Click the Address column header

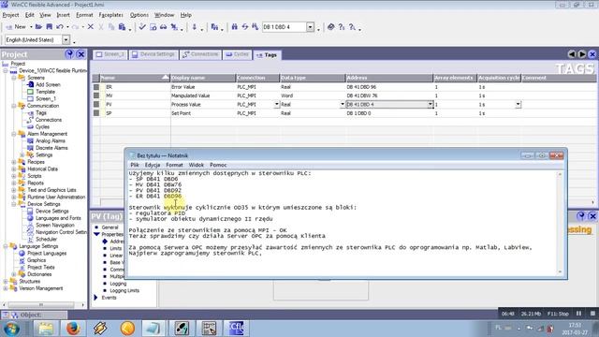(389, 78)
